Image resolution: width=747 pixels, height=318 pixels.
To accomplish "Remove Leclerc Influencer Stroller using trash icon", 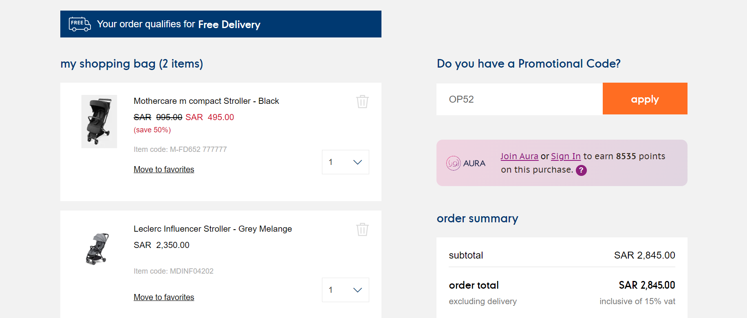I will (362, 229).
